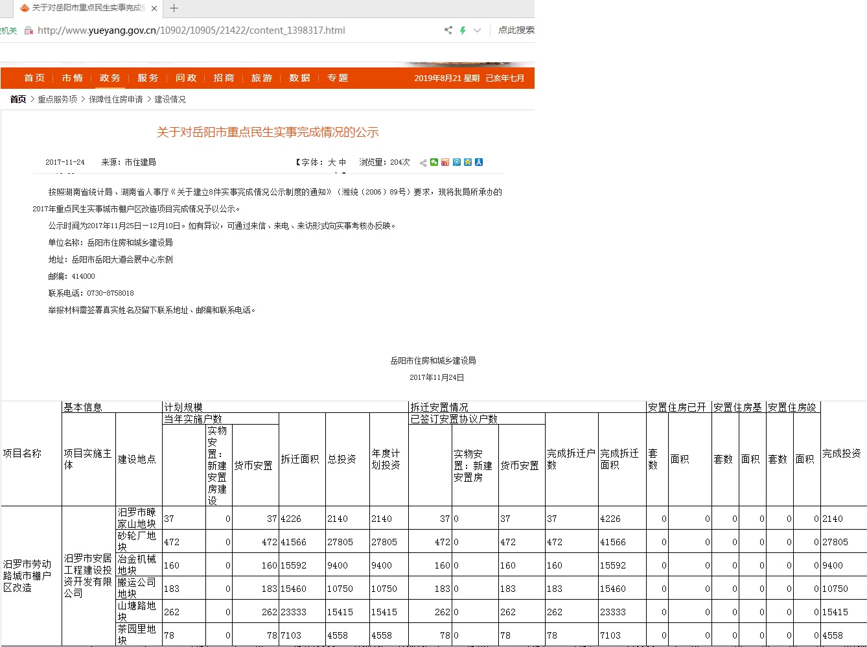This screenshot has width=867, height=647.
Task: Go to 首页 in the breadcrumb
Action: [x=18, y=99]
